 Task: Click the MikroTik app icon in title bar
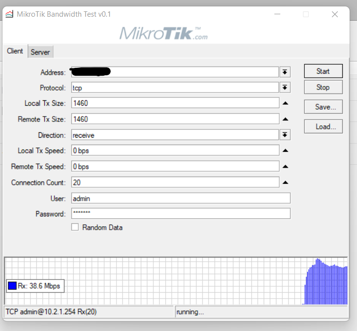coord(9,14)
